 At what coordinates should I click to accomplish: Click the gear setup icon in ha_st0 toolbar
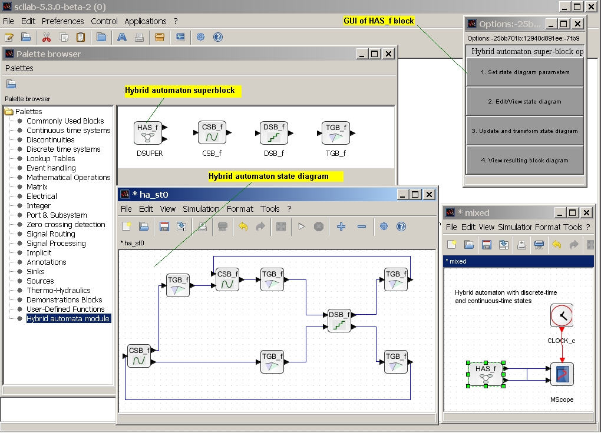click(x=384, y=227)
